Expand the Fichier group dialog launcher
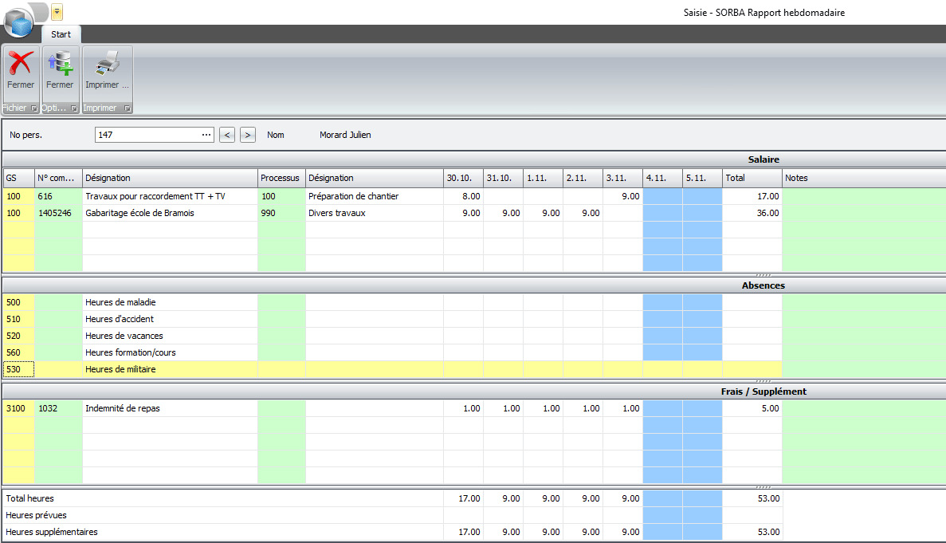The image size is (946, 543). pyautogui.click(x=34, y=108)
